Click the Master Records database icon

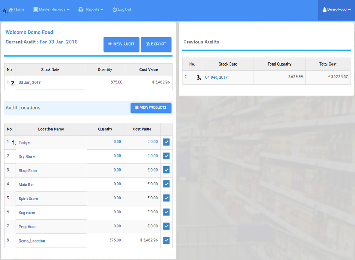pos(36,10)
